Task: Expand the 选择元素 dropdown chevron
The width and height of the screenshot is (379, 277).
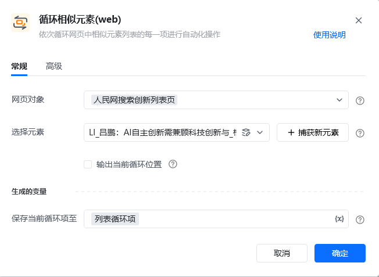Action: click(260, 132)
